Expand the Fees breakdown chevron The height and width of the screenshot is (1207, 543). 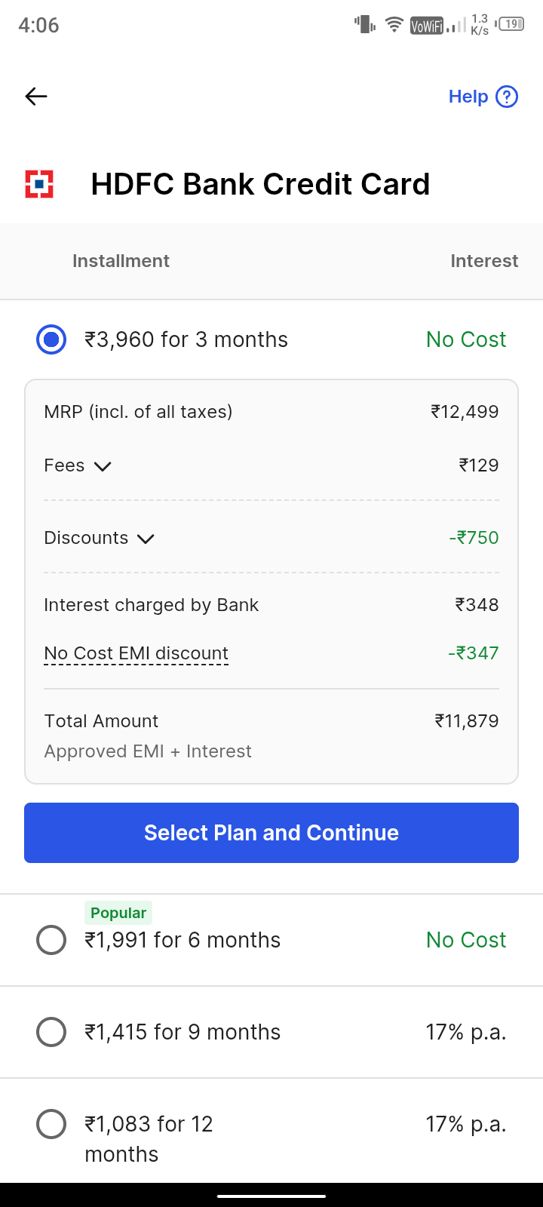tap(103, 466)
